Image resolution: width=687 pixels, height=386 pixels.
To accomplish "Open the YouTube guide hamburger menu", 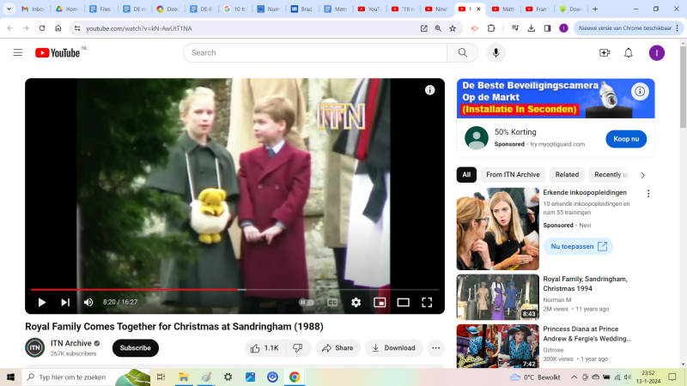I will (x=17, y=52).
